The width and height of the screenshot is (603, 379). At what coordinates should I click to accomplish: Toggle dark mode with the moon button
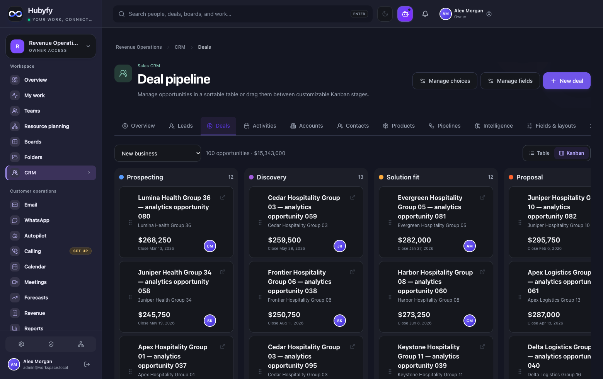click(385, 14)
